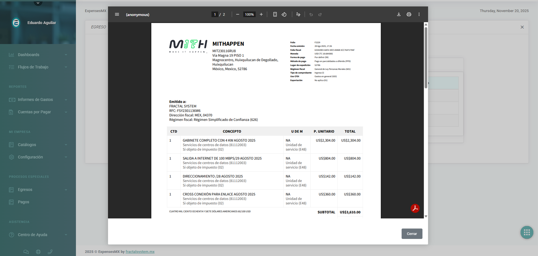Print the PDF invoice

pyautogui.click(x=409, y=14)
